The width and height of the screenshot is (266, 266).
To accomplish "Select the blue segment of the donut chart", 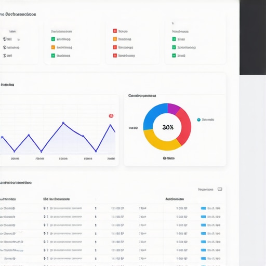I will 153,115.
